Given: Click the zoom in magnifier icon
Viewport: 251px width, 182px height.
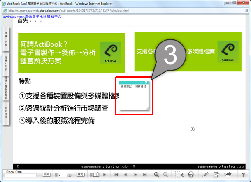Looking at the screenshot, I should [156, 175].
